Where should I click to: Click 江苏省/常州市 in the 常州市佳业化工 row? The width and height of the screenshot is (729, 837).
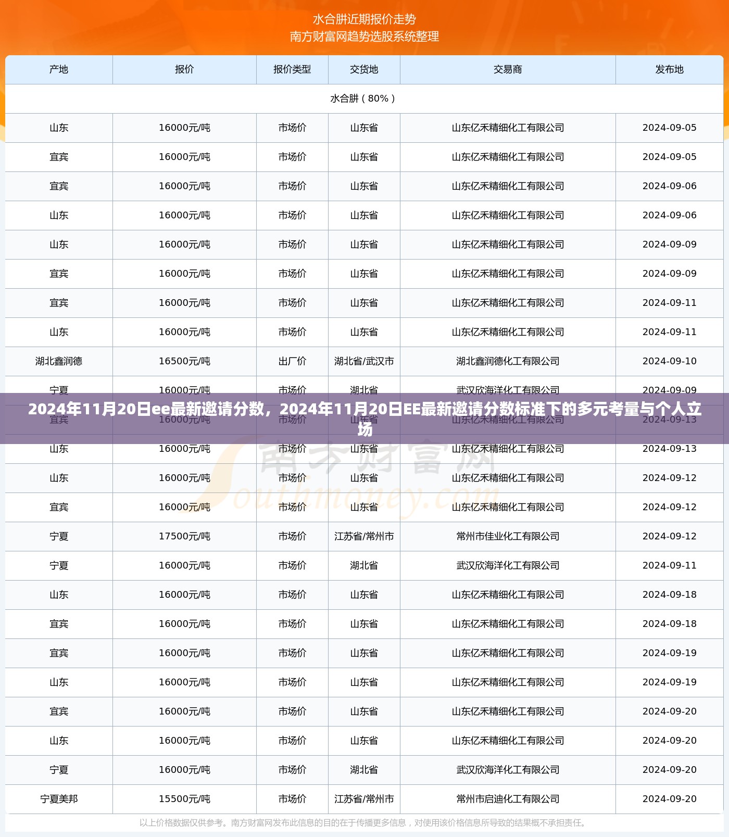tap(364, 536)
